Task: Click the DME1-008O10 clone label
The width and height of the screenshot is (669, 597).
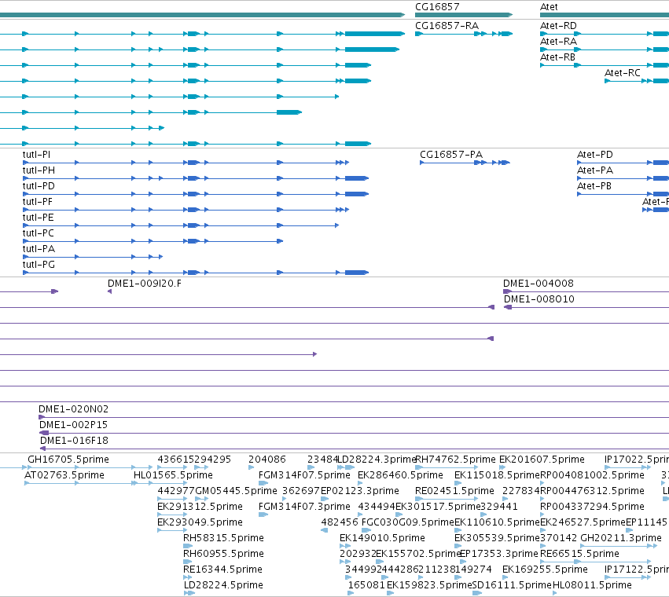Action: pos(539,299)
